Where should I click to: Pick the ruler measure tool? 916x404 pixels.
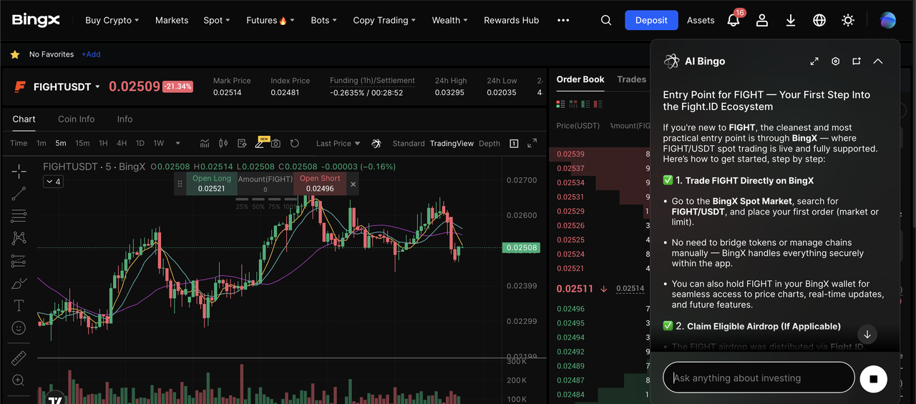coord(19,358)
